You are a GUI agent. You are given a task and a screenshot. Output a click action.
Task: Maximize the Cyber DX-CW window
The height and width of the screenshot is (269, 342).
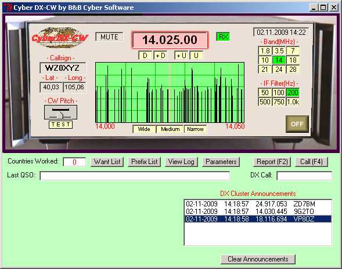[x=323, y=8]
